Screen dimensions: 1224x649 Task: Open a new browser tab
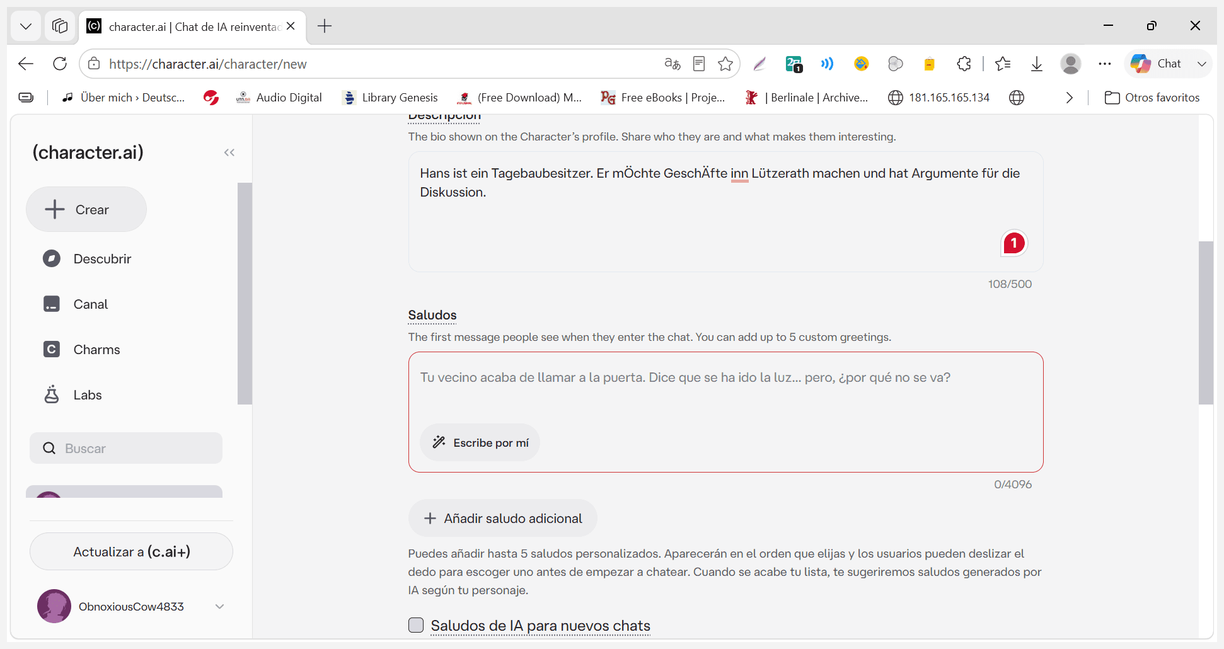(x=325, y=26)
